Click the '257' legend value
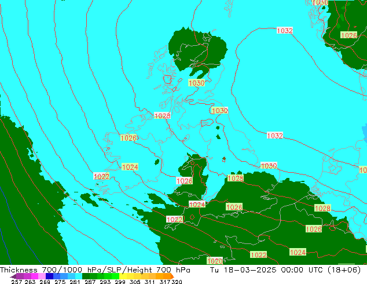This screenshot has width=367, height=284. (17, 282)
